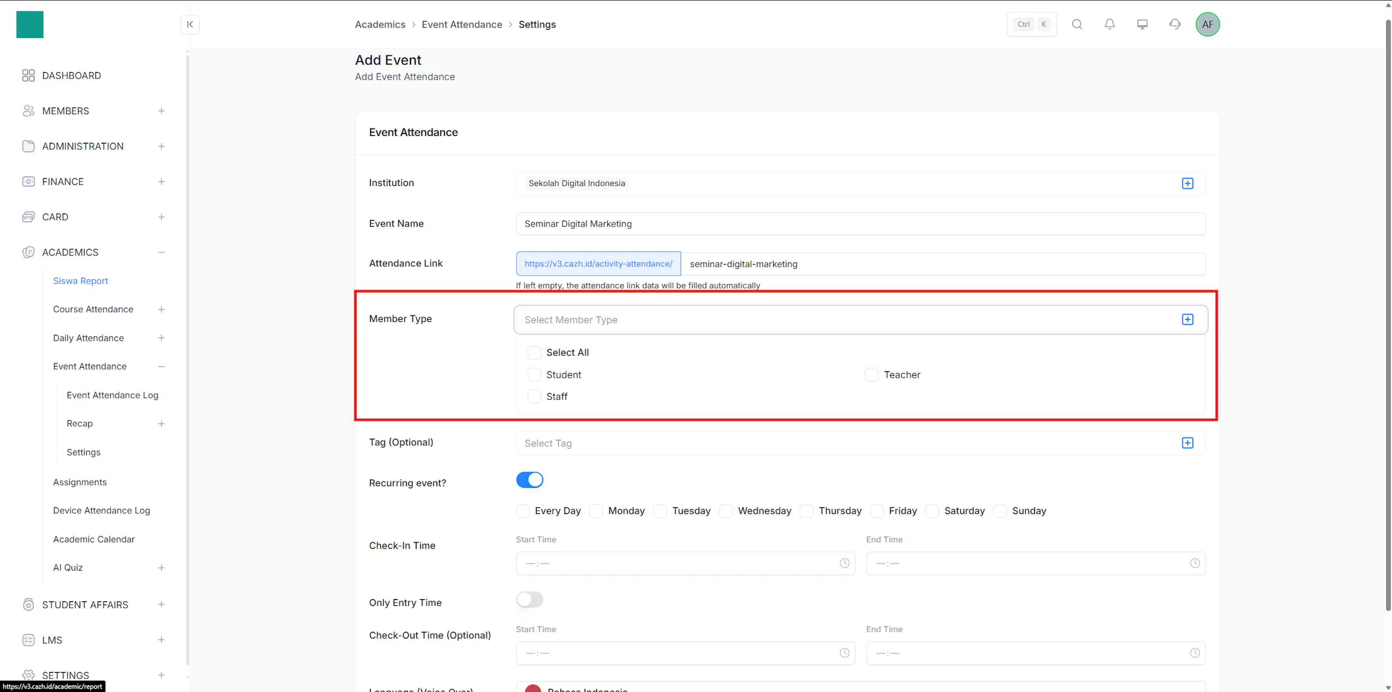
Task: Collapse the Academics menu minus
Action: point(161,252)
